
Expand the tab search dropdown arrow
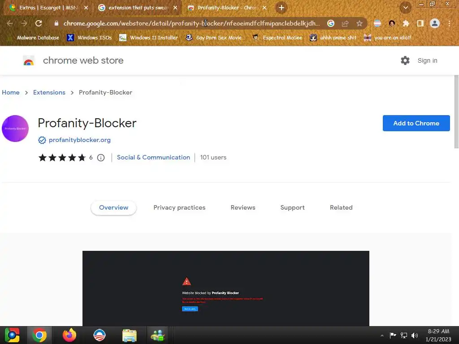click(x=405, y=8)
